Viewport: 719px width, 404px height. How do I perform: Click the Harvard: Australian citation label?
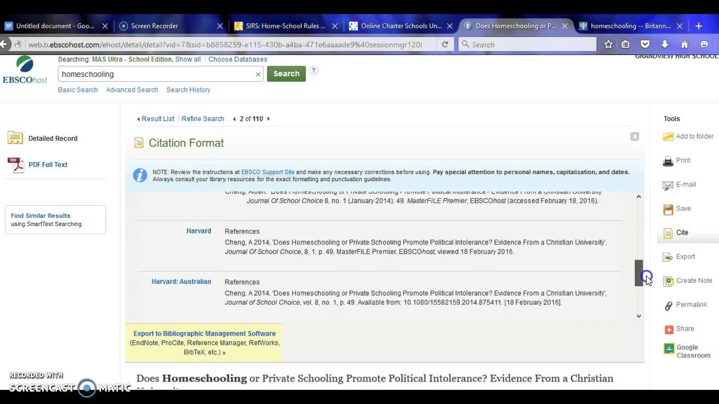point(181,282)
